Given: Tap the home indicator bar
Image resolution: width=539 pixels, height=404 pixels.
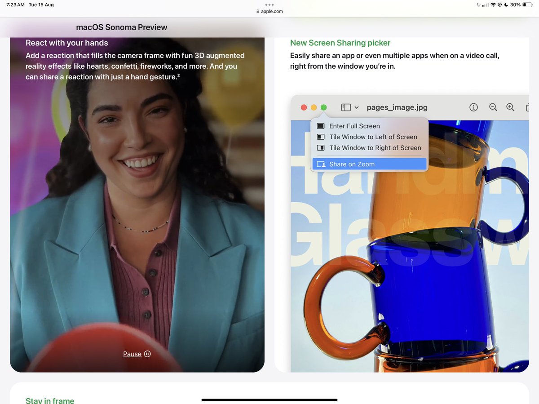Looking at the screenshot, I should pos(269,400).
